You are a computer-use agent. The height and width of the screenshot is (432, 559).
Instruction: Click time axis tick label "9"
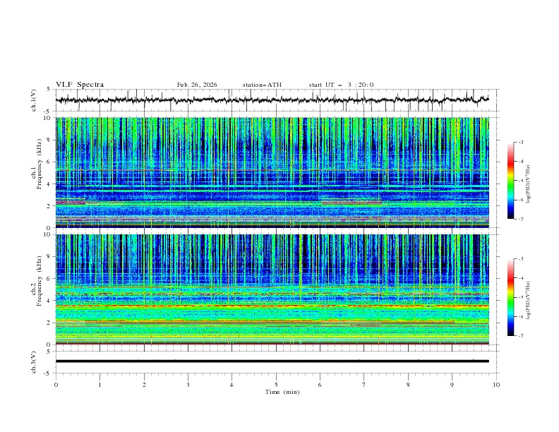[452, 385]
